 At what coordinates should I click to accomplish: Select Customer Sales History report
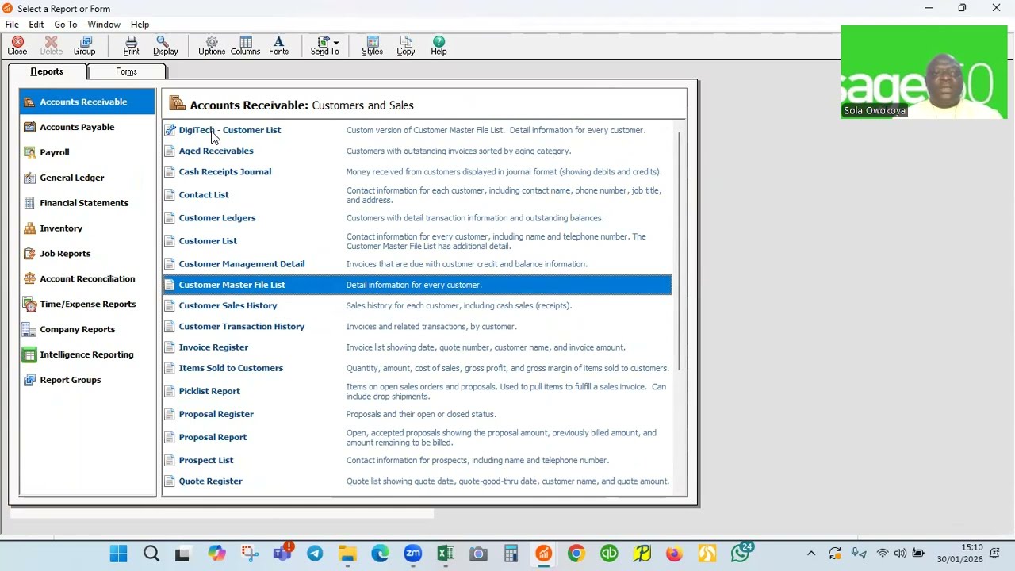point(228,305)
